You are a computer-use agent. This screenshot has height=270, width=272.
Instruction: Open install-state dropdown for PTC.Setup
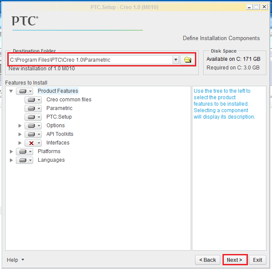[33, 117]
